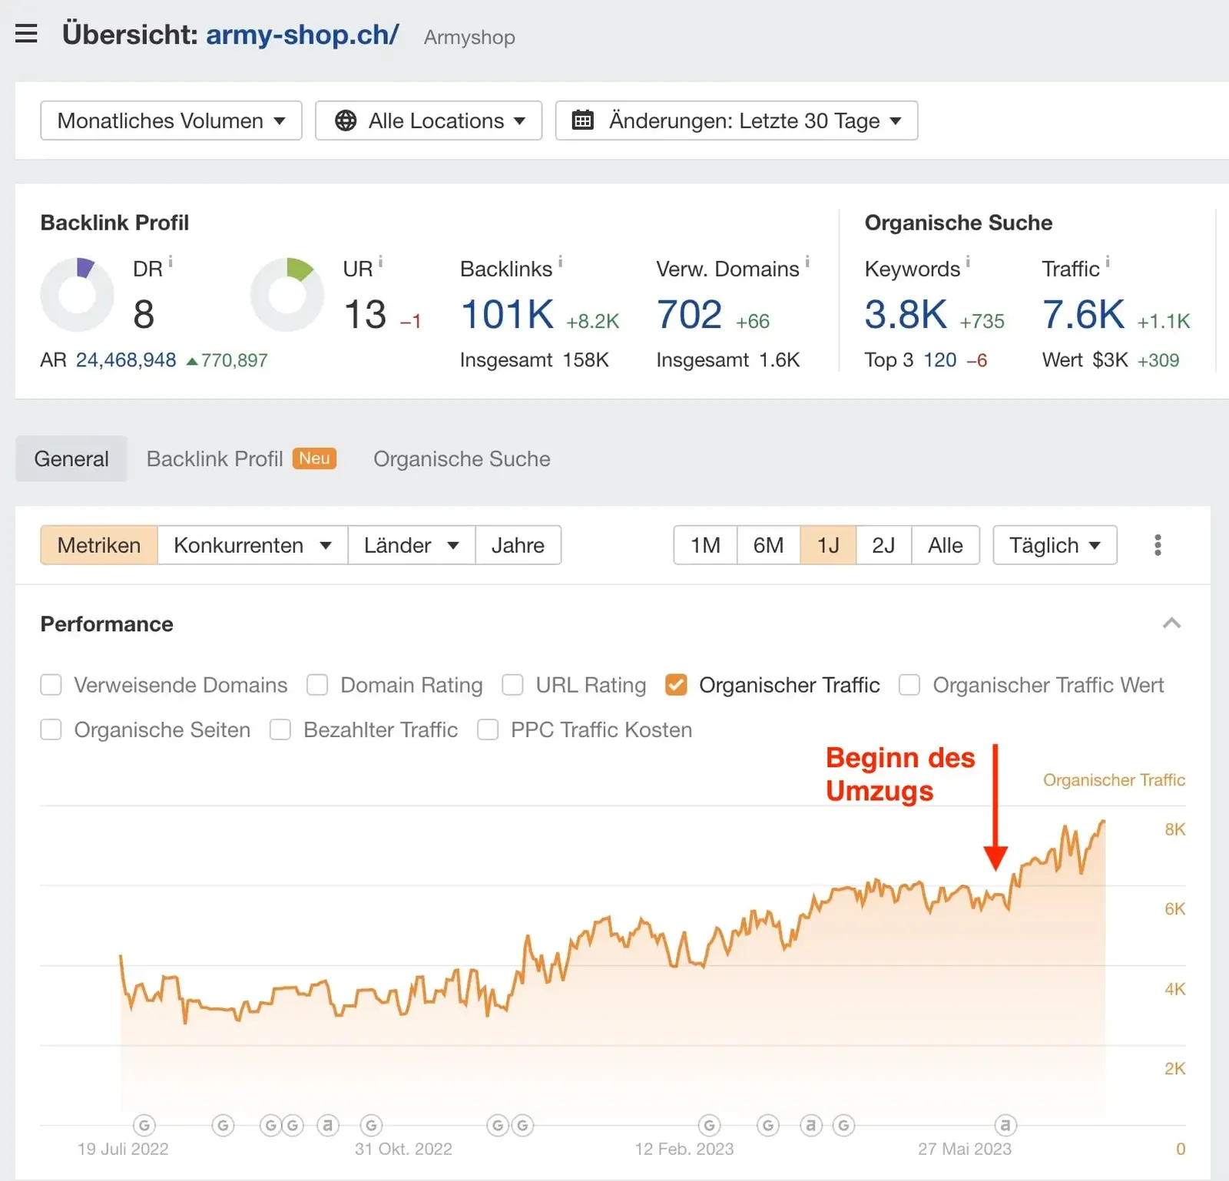
Task: Open the 702 referring domains value
Action: point(689,315)
